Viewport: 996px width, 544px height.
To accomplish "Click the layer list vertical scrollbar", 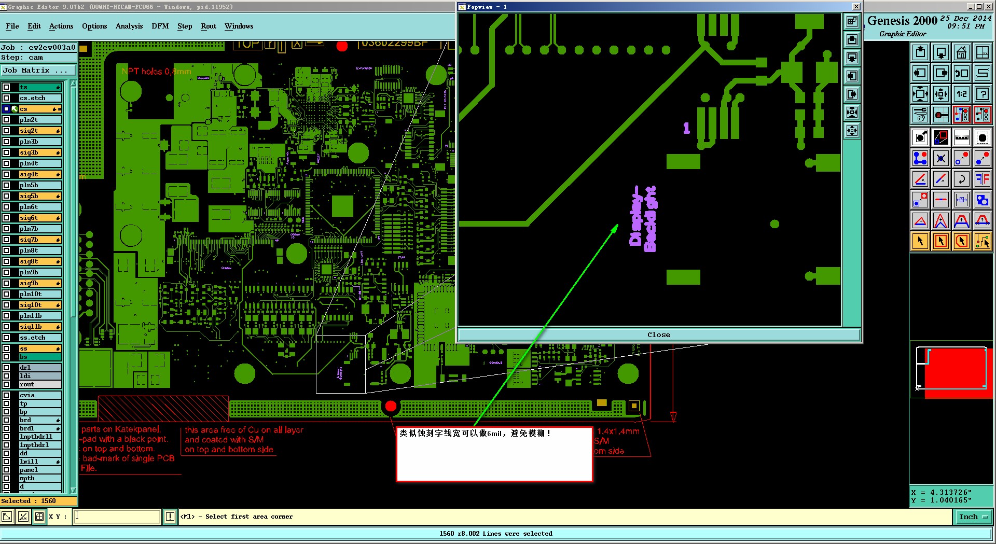I will coord(73,287).
